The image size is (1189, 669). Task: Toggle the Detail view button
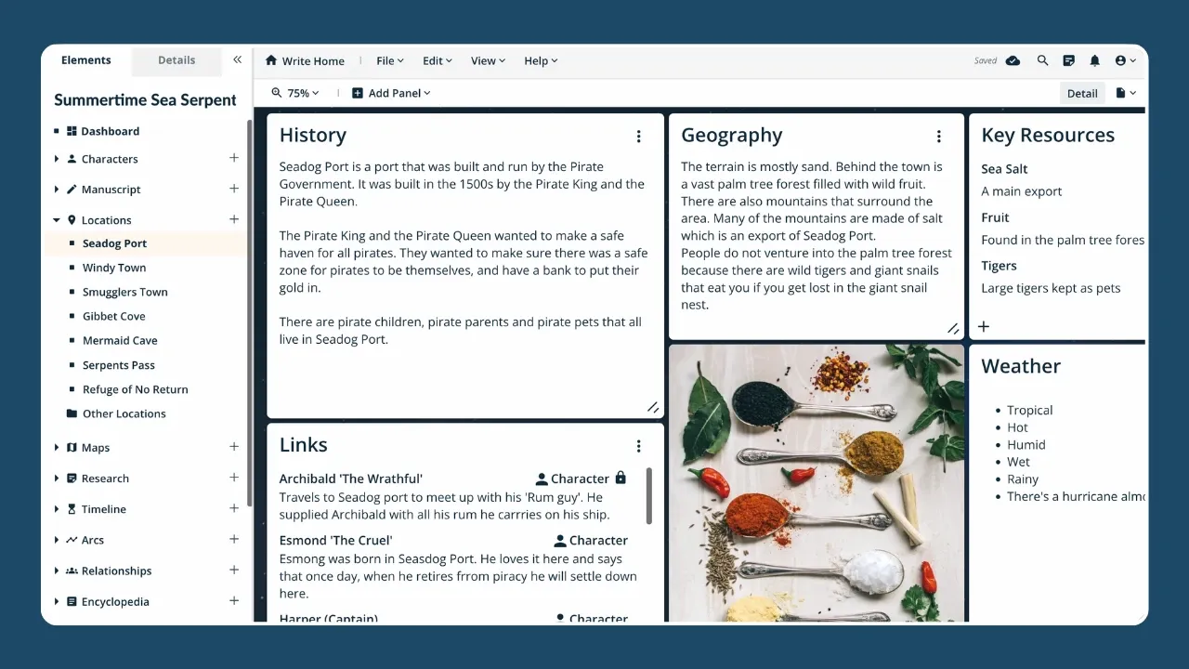tap(1081, 93)
